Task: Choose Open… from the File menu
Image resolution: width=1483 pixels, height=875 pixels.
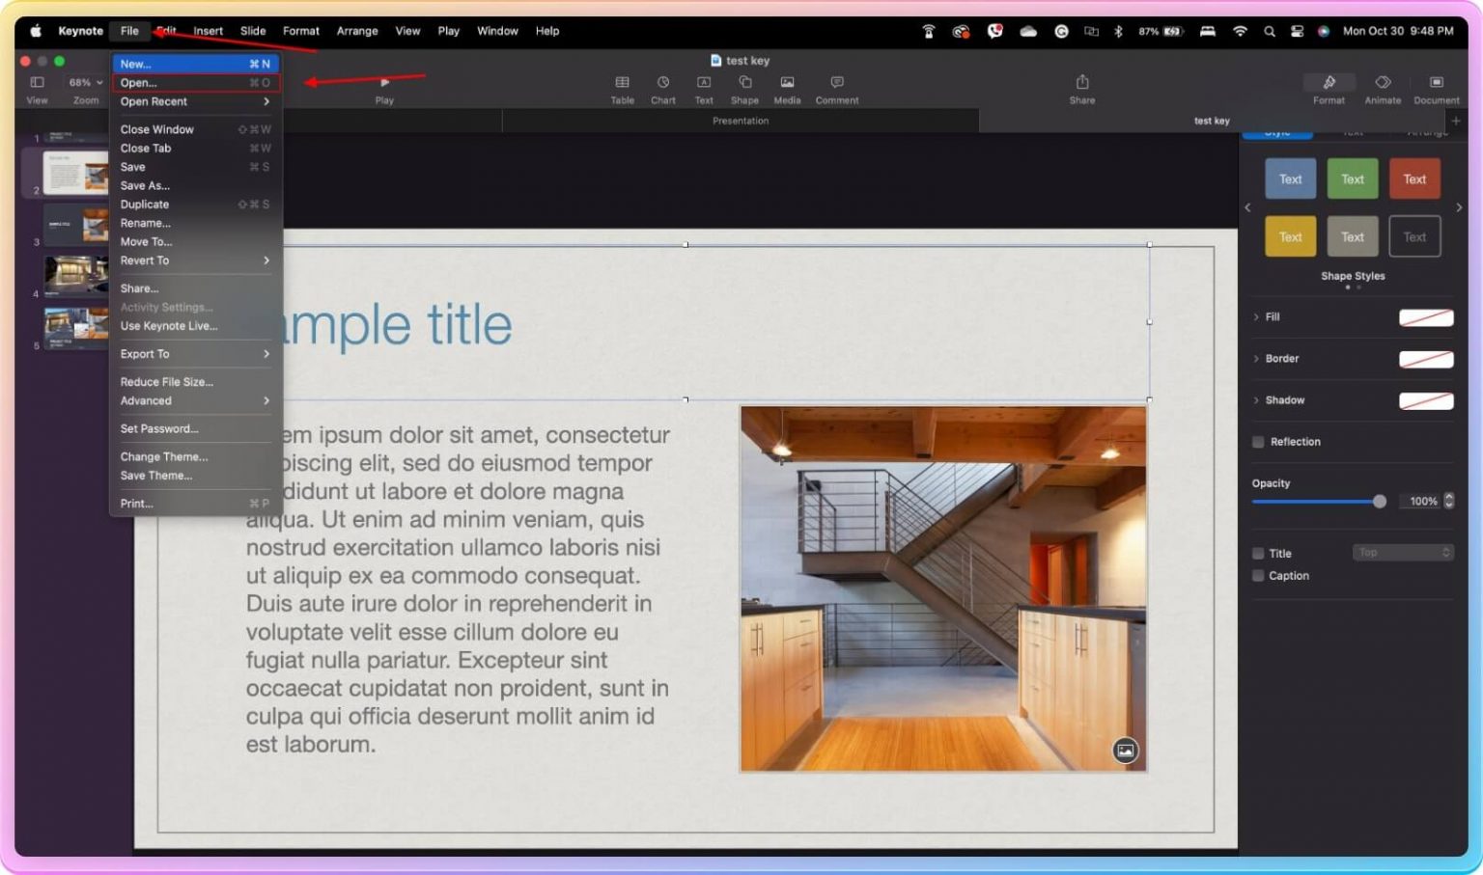Action: click(138, 82)
